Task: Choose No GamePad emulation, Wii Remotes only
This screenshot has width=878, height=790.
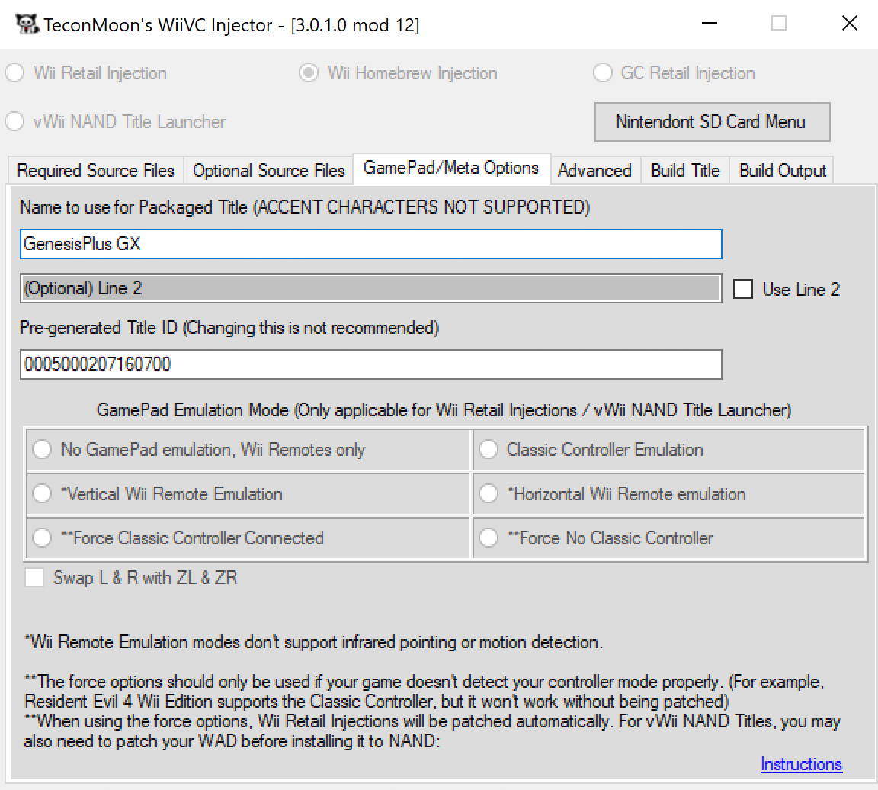Action: pyautogui.click(x=43, y=449)
